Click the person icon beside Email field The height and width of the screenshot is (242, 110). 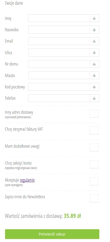pos(94,41)
